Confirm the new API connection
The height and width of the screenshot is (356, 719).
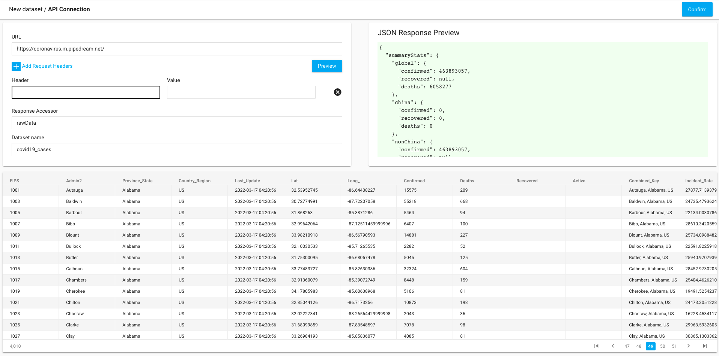pyautogui.click(x=697, y=9)
